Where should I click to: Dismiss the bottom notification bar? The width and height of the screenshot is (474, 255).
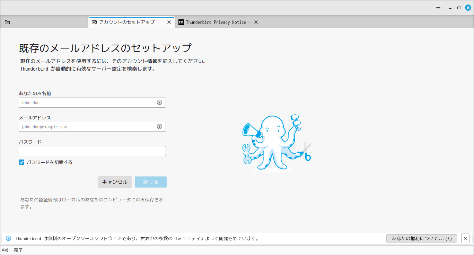tap(465, 238)
